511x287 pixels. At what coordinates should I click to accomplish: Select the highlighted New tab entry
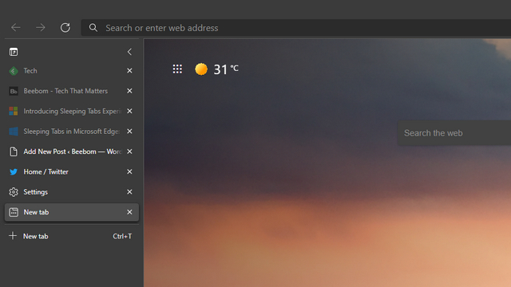point(72,212)
